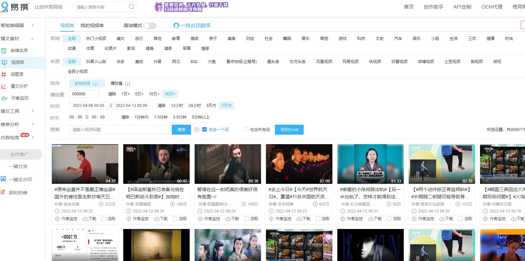Image resolution: width=525 pixels, height=261 pixels.
Task: Open the 自媒体库 sidebar icon
Action: coord(4,50)
